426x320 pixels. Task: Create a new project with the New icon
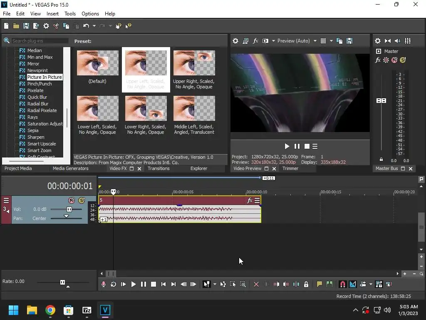(6, 26)
